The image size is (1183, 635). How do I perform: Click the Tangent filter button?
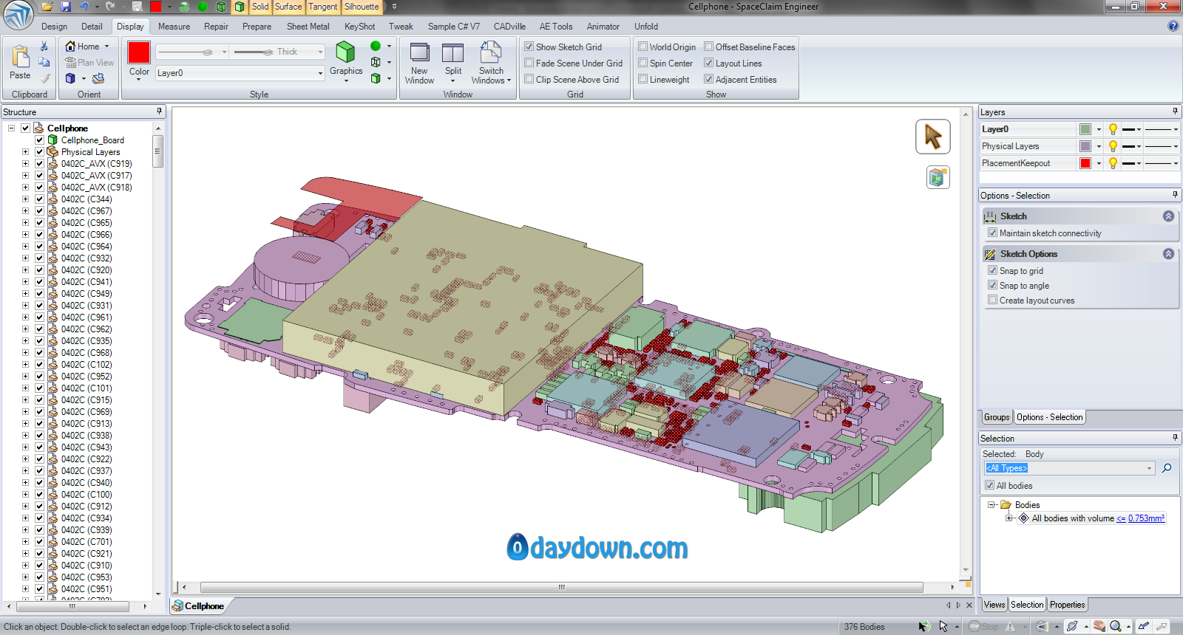[322, 7]
